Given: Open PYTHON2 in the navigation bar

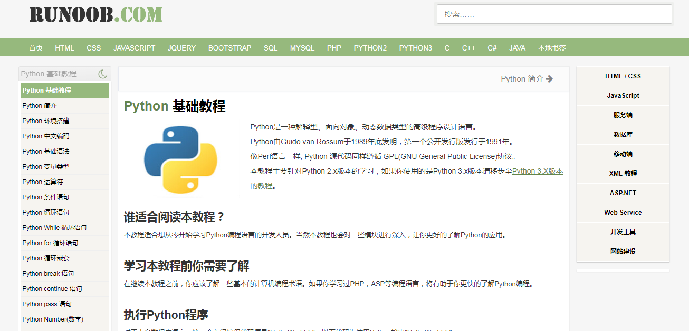Looking at the screenshot, I should click(x=370, y=48).
